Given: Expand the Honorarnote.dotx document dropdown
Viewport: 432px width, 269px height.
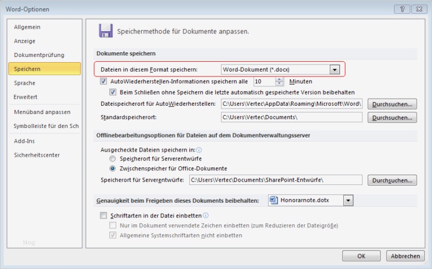Looking at the screenshot, I should [x=349, y=201].
